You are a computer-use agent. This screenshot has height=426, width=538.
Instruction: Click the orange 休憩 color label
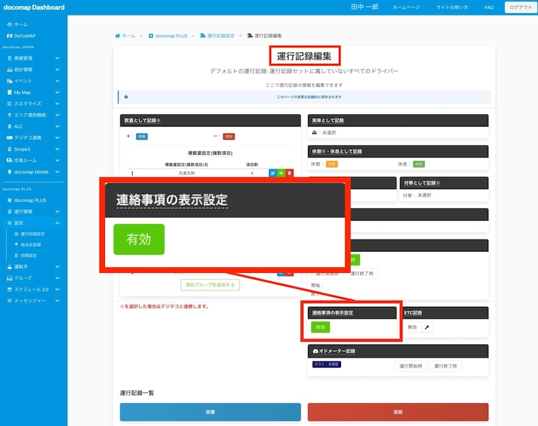pos(332,164)
